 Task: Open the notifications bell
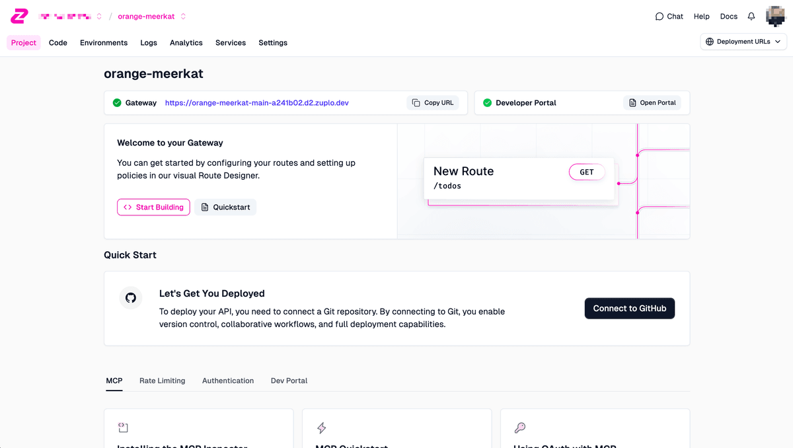click(751, 17)
